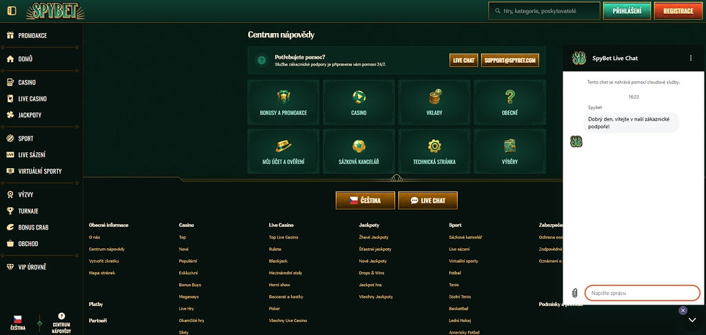The image size is (706, 335).
Task: Open Poker link under Live Casino
Action: pos(274,309)
